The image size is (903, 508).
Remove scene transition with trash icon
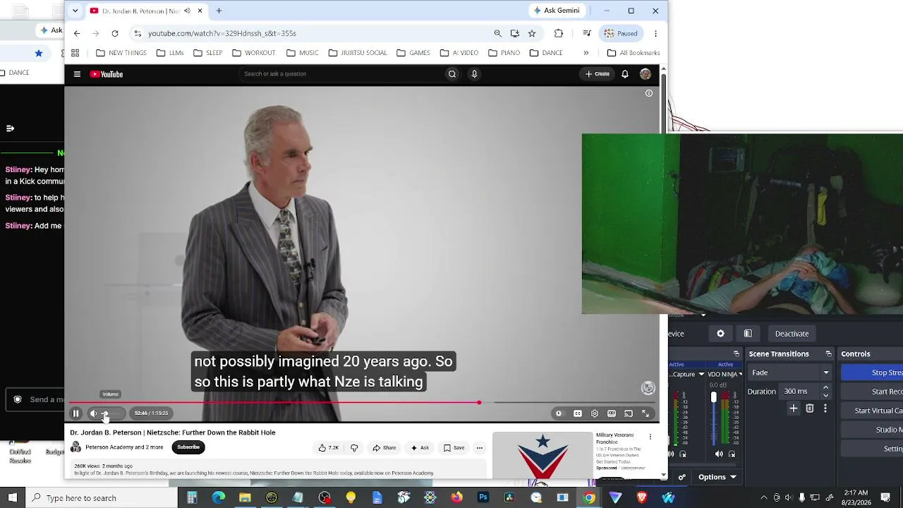[810, 409]
